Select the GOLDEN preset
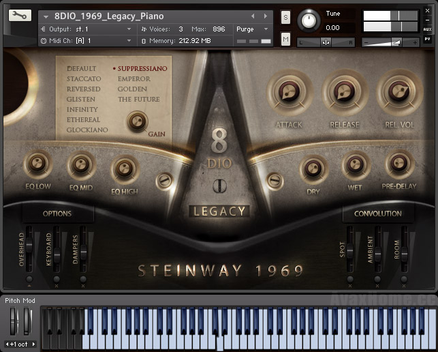The image size is (438, 352). [x=132, y=89]
